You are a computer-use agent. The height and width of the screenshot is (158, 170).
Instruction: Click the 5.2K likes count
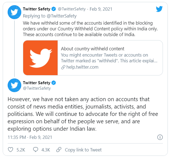click(20, 150)
